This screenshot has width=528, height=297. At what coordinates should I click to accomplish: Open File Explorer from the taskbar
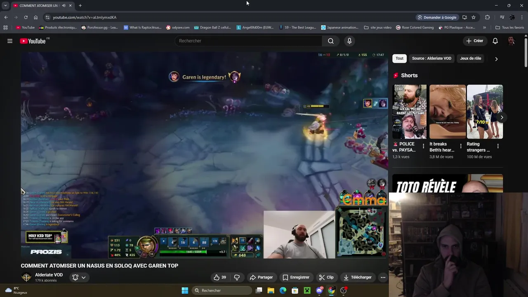pyautogui.click(x=271, y=290)
